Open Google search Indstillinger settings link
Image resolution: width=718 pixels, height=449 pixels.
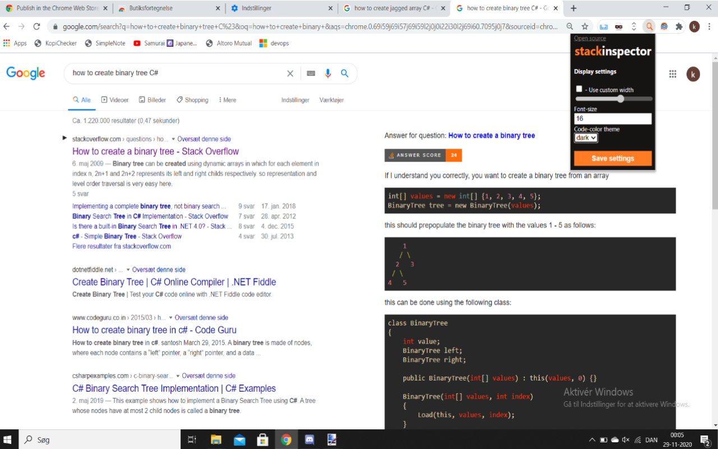(x=295, y=100)
